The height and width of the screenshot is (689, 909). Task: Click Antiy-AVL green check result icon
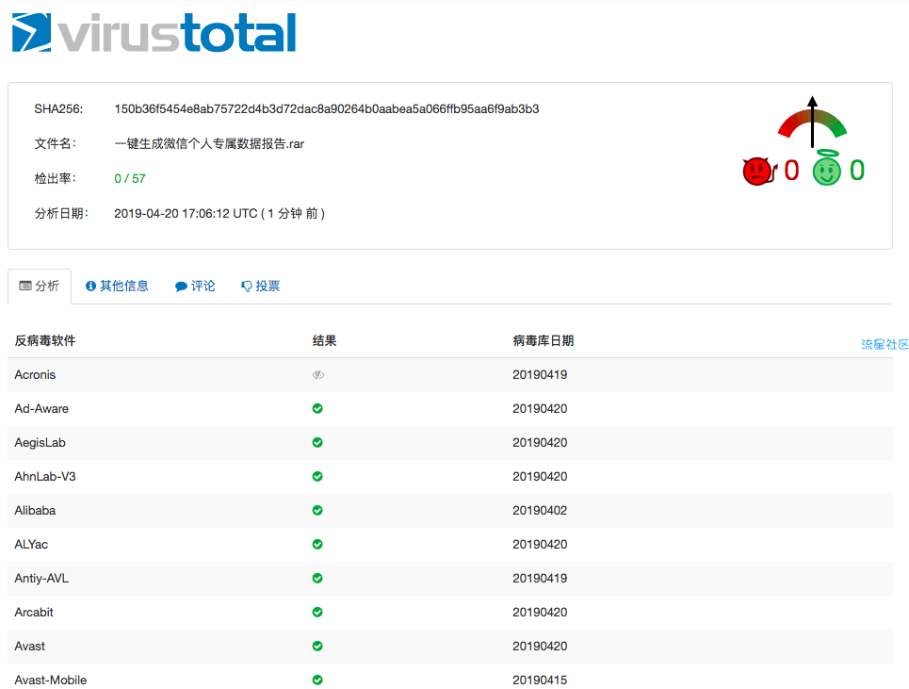click(x=317, y=578)
